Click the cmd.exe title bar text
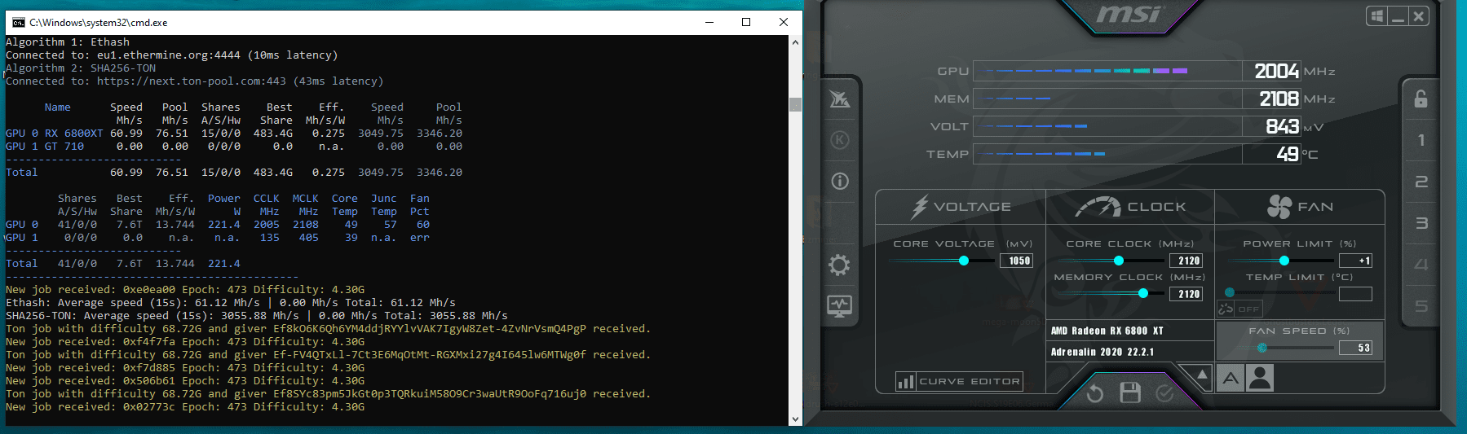This screenshot has height=434, width=1467. 98,23
